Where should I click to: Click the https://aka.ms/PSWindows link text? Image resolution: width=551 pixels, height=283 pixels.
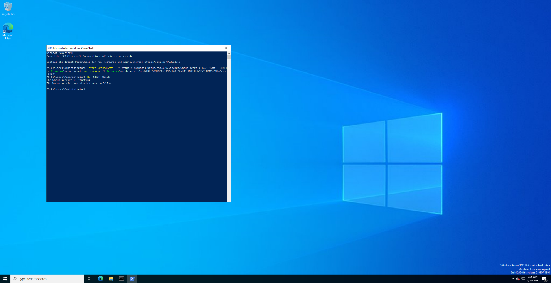tap(162, 62)
